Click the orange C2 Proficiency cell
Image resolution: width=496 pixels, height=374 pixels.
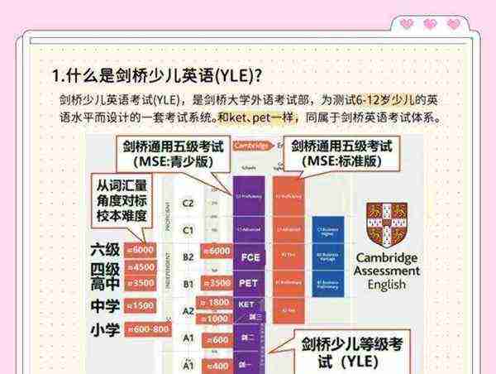289,196
